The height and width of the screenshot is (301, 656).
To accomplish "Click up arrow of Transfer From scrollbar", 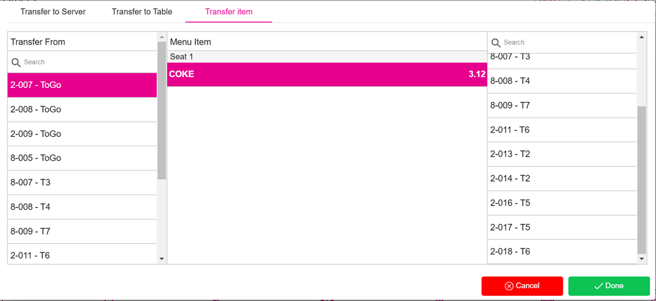I will [162, 37].
